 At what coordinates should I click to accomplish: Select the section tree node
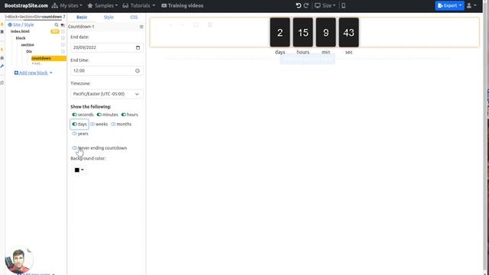tap(28, 45)
